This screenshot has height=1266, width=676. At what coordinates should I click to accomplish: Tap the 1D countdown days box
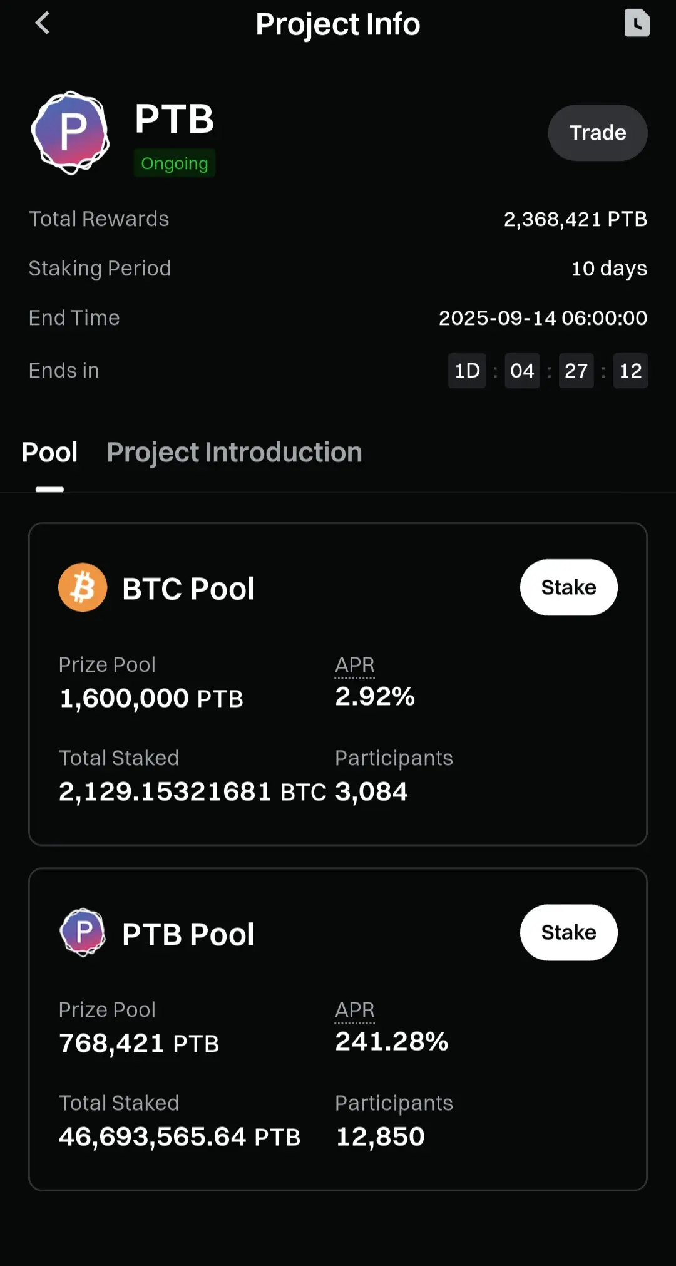click(x=467, y=371)
